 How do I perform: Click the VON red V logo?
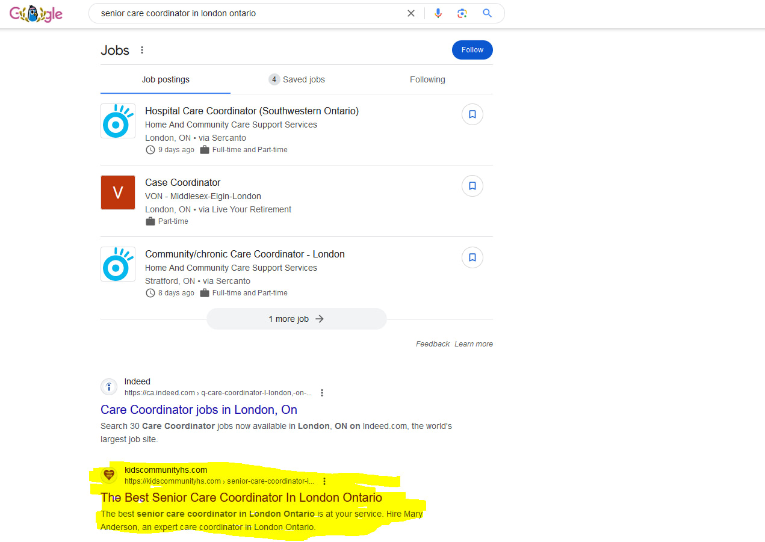pos(118,192)
